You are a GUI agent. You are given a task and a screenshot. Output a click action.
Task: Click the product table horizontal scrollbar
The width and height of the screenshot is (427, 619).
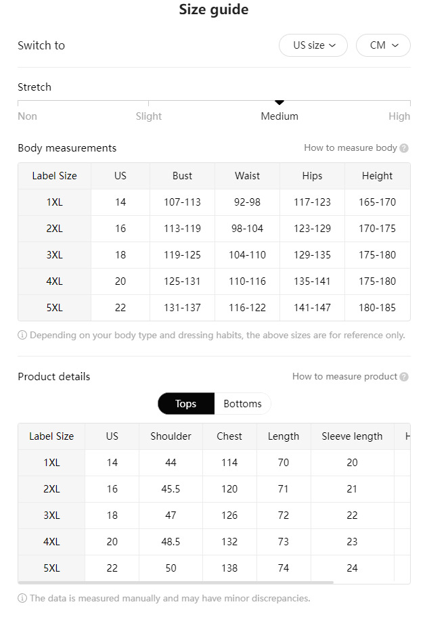click(176, 582)
